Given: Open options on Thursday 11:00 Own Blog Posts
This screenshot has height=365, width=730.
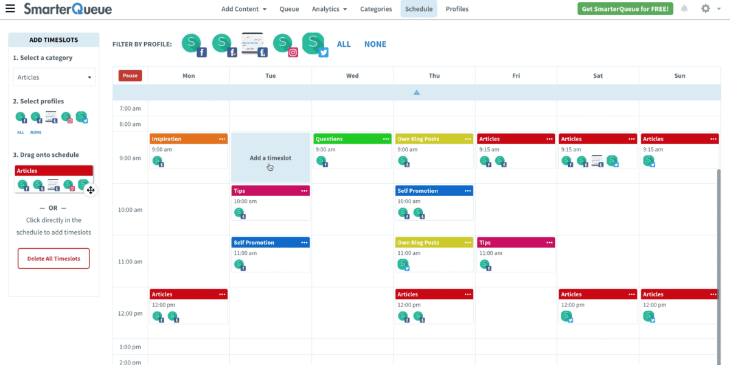Looking at the screenshot, I should point(467,242).
